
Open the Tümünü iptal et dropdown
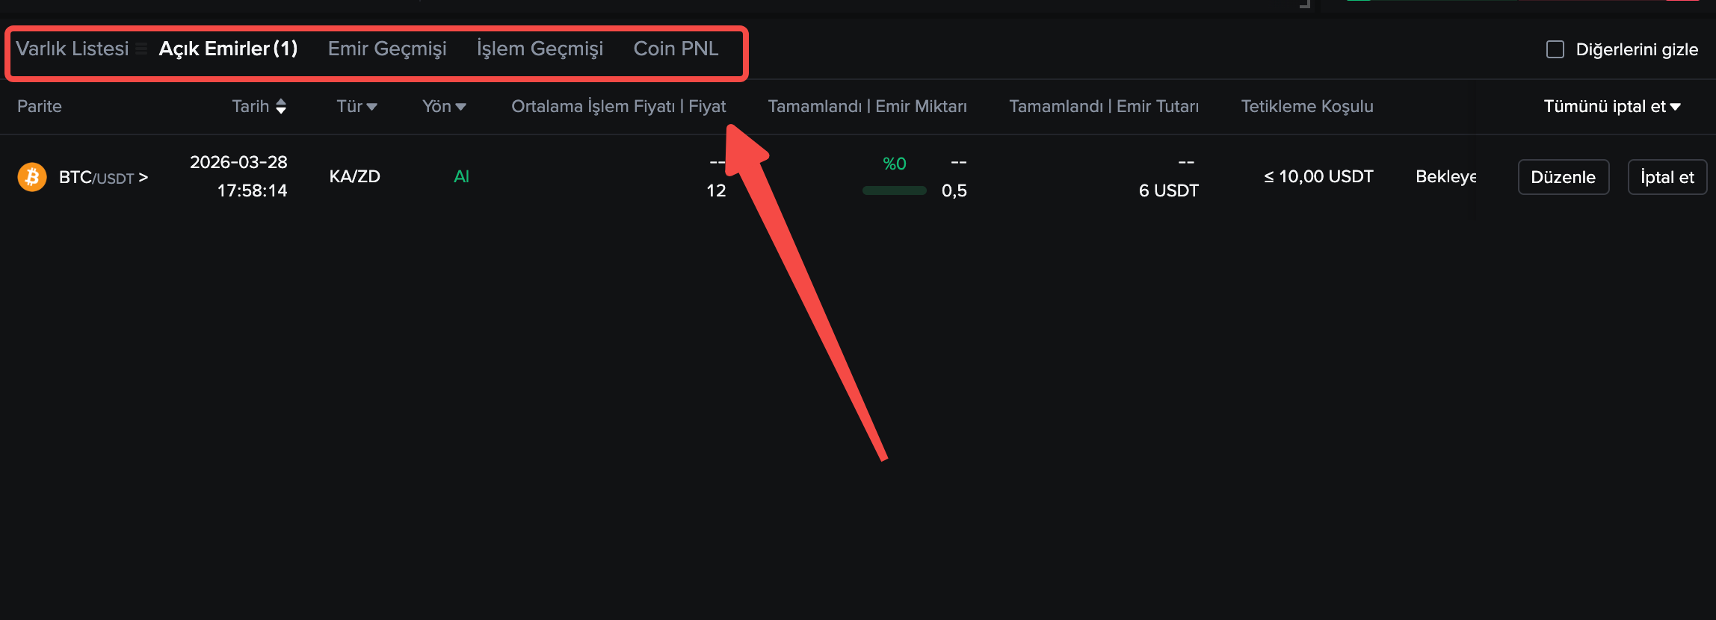tap(1612, 106)
